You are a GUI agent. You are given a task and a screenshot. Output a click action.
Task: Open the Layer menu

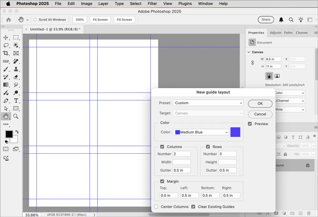[x=103, y=4]
